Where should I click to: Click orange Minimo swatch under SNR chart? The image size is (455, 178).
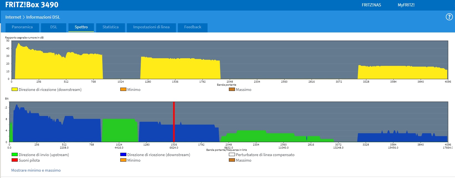[x=123, y=90]
